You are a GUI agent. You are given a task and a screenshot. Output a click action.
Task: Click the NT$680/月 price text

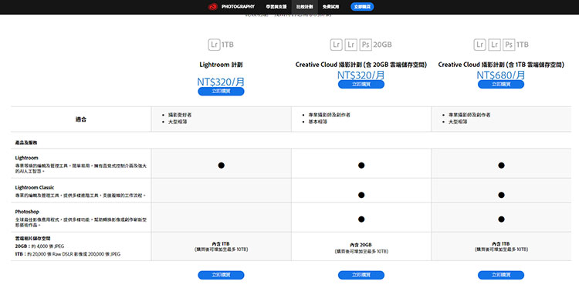501,75
